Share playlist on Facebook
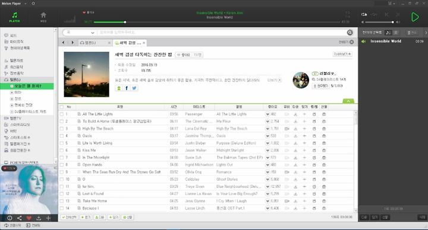The height and width of the screenshot is (230, 428). coord(127,88)
